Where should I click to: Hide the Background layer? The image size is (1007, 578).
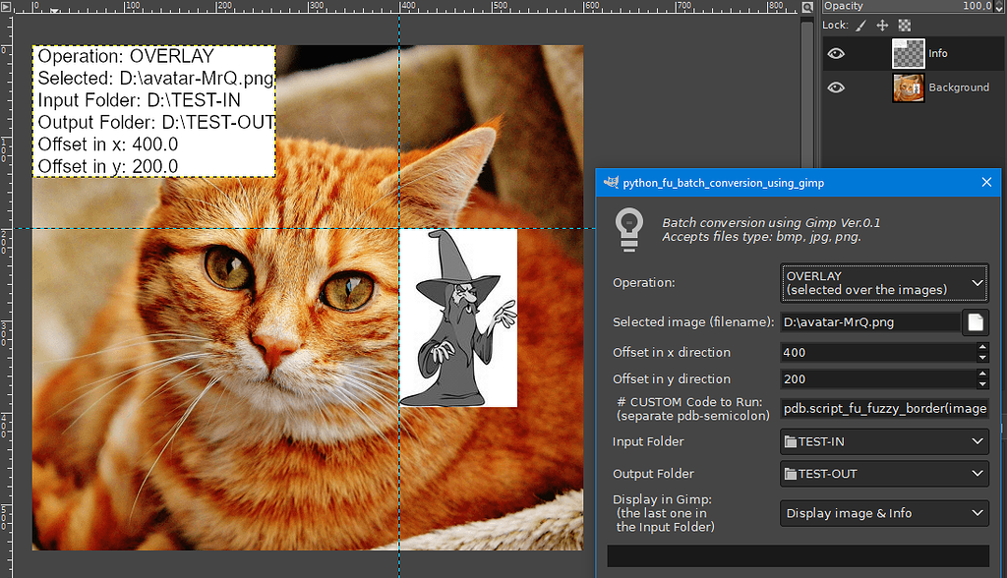click(836, 87)
